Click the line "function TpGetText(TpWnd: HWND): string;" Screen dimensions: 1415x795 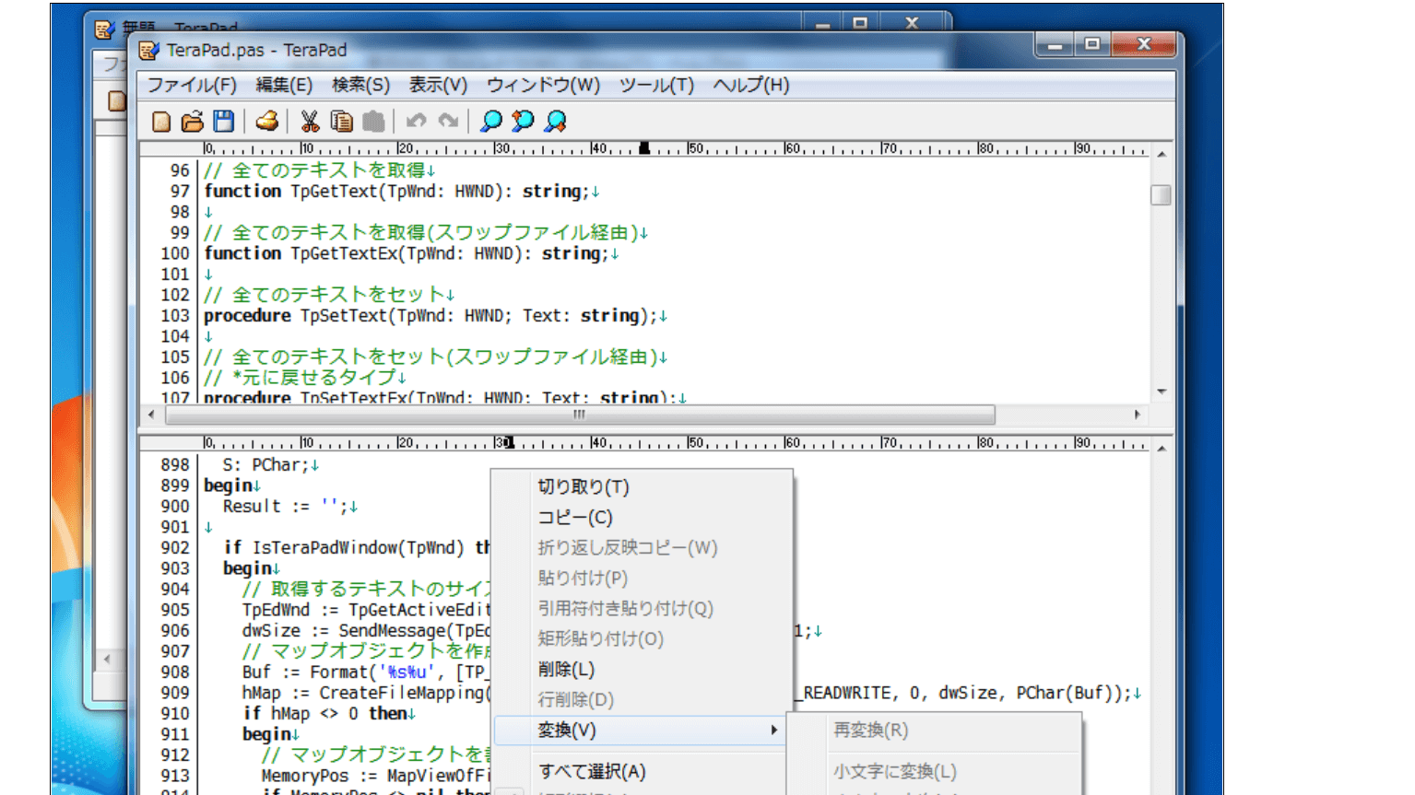[x=395, y=192]
